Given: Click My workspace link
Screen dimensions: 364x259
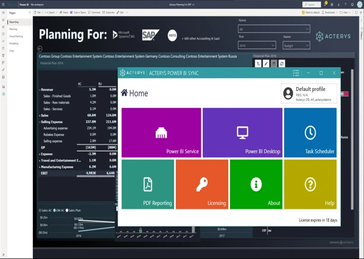Looking at the screenshot, I should click(x=37, y=4).
